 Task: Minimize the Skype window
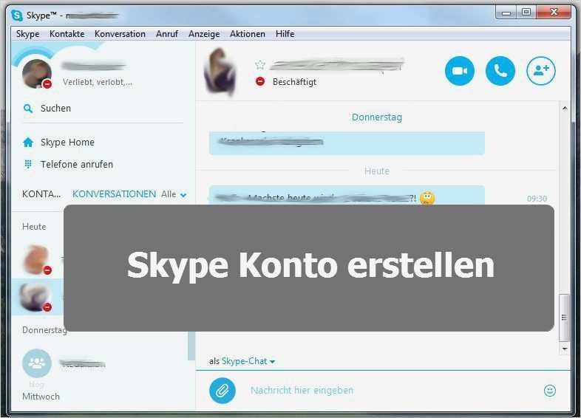click(x=506, y=13)
